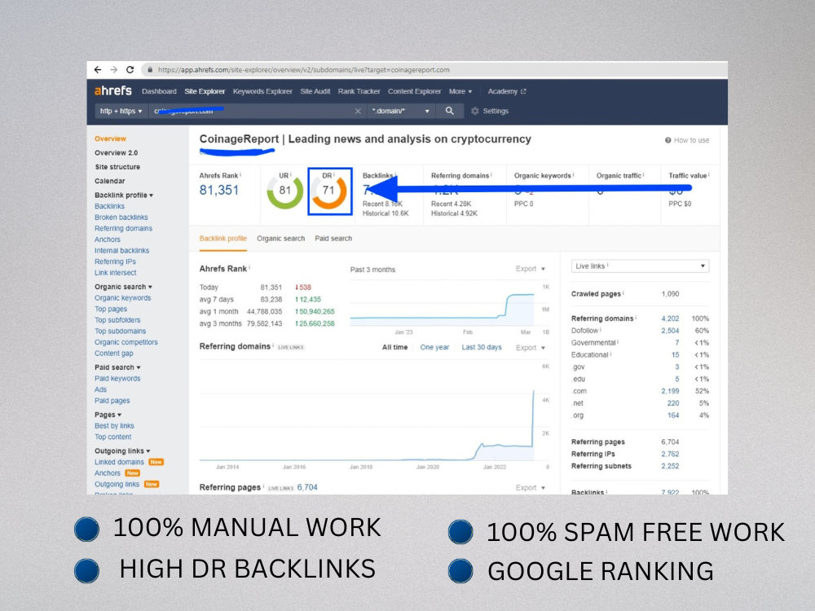The width and height of the screenshot is (815, 611).
Task: Clear the target field with X icon
Action: tap(358, 111)
